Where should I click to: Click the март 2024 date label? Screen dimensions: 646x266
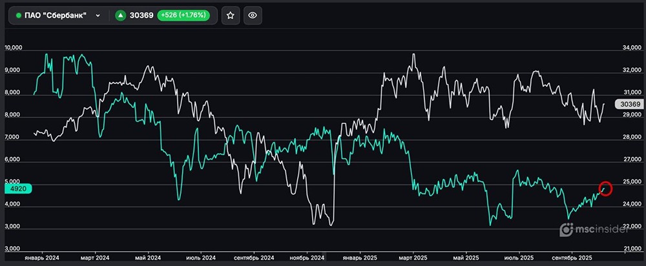(95, 258)
